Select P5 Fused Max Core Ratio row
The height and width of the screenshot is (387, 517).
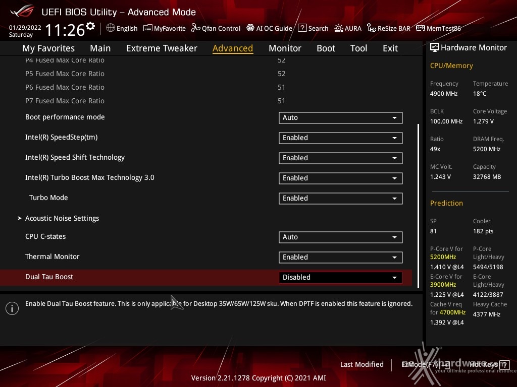coord(206,74)
